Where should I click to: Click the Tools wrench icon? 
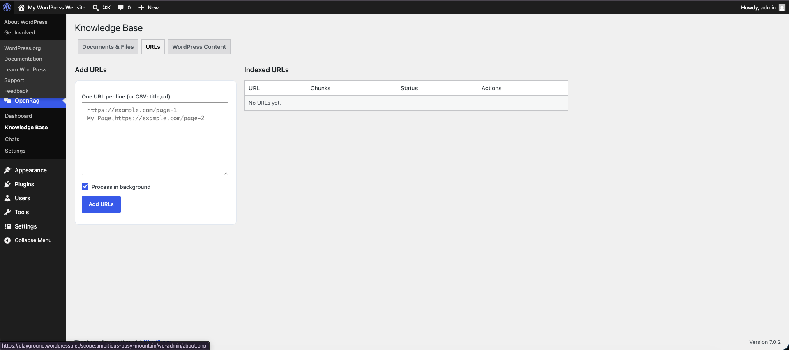[x=7, y=212]
